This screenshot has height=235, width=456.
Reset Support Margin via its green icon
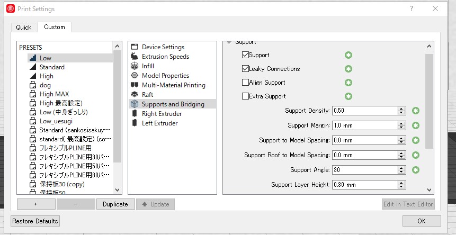(x=416, y=125)
